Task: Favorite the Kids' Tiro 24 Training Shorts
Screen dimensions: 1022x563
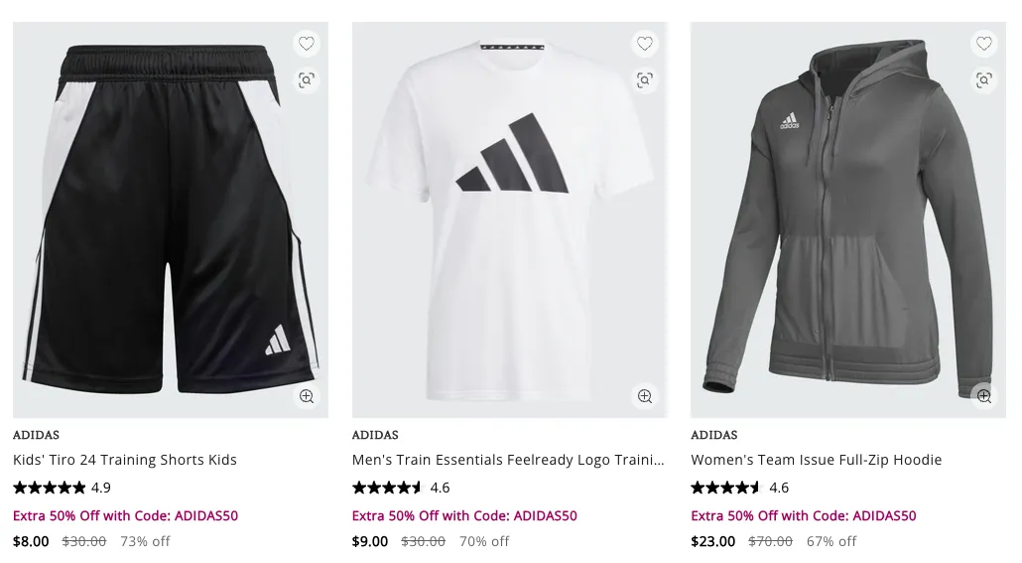Action: click(x=307, y=44)
